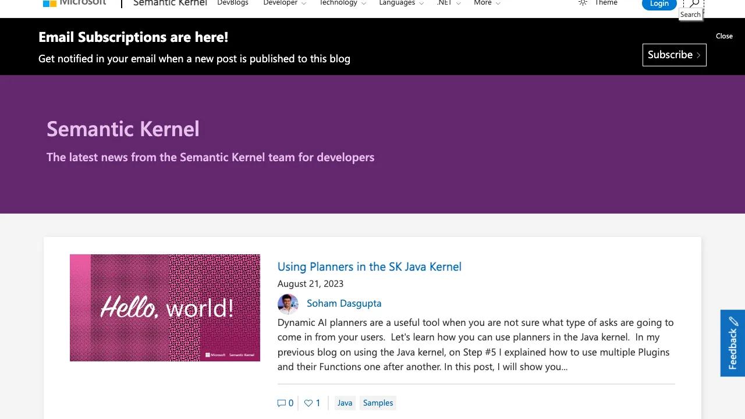
Task: Expand the Developer dropdown menu
Action: click(285, 3)
